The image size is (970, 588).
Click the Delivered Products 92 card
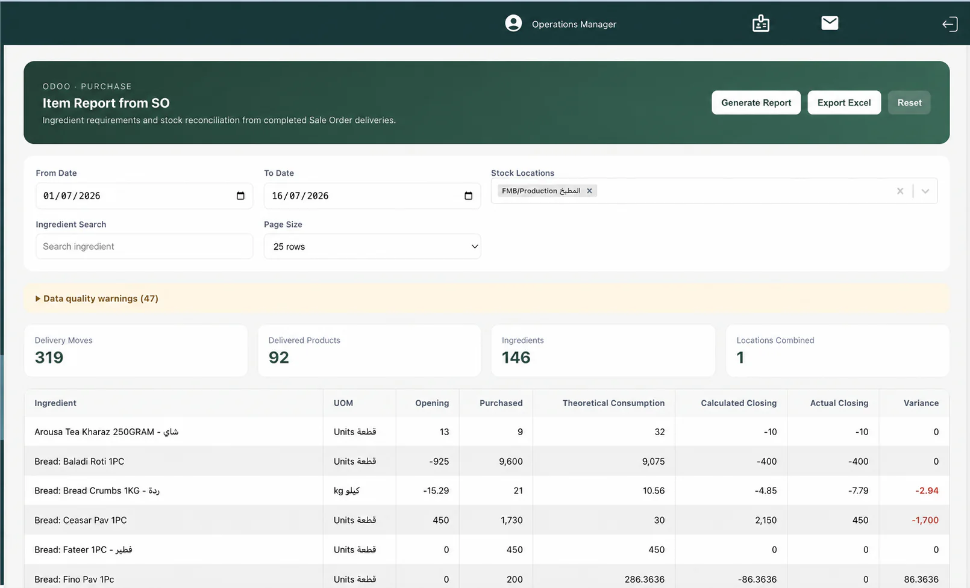(x=369, y=351)
